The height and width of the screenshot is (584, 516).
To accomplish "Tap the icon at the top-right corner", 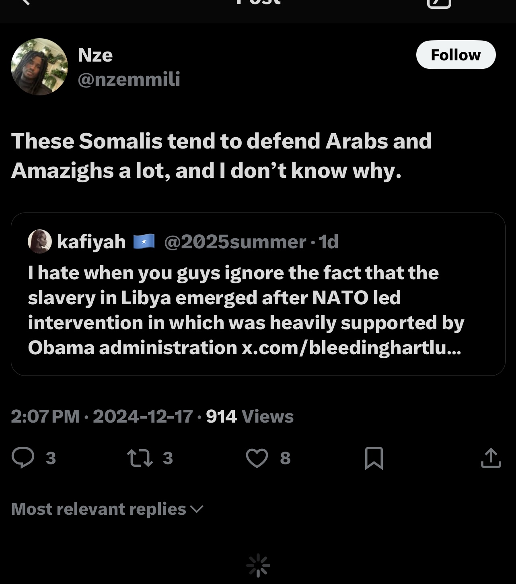I will click(439, 3).
